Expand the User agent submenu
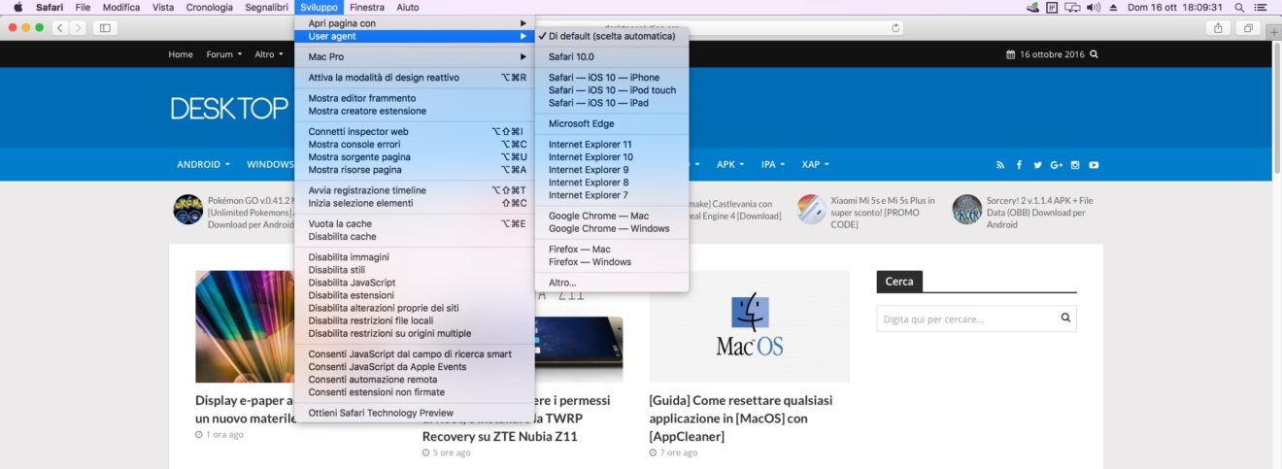1282x469 pixels. 415,36
